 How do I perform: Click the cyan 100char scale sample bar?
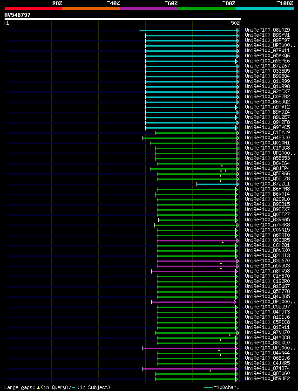pos(208,387)
